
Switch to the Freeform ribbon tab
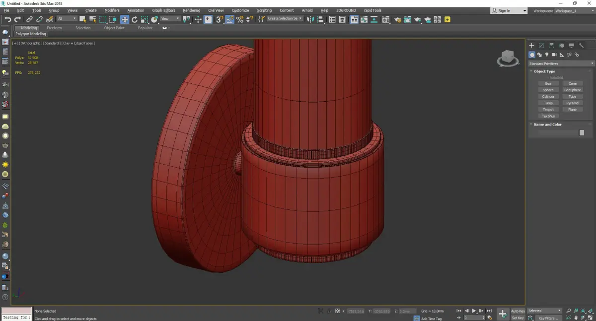pyautogui.click(x=54, y=28)
